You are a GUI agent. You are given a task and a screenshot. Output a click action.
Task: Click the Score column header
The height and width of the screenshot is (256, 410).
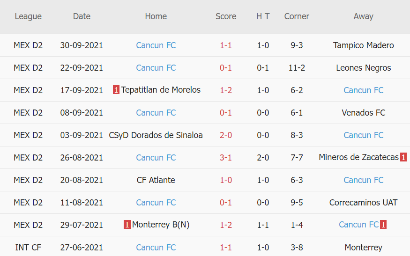(x=226, y=16)
